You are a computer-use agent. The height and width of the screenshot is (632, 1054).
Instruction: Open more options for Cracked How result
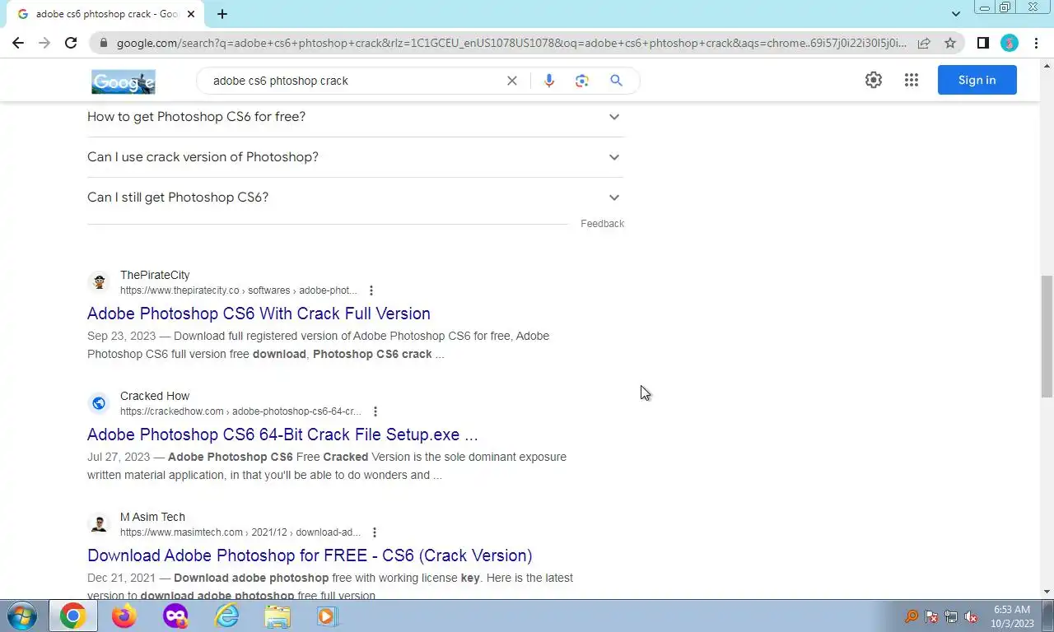pos(375,411)
